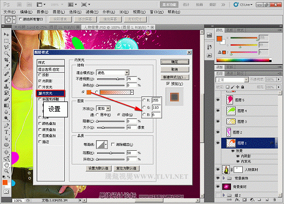Expand the 背景装饰 layer group

coord(224,178)
